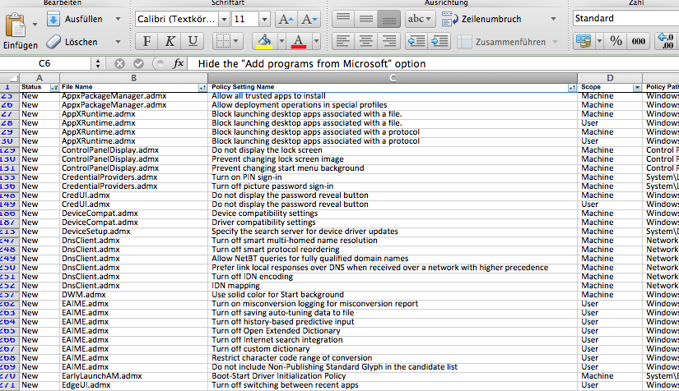Select column C header

pyautogui.click(x=393, y=78)
